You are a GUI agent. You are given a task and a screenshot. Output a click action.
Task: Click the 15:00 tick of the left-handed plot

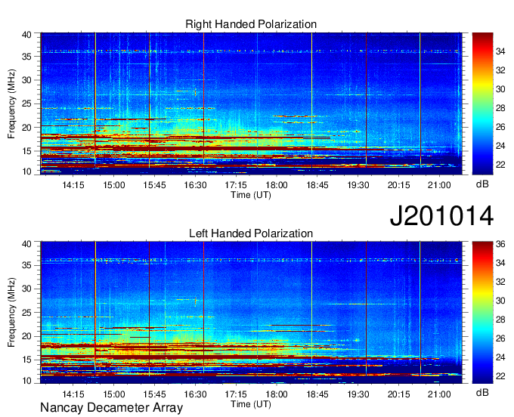tap(113, 394)
